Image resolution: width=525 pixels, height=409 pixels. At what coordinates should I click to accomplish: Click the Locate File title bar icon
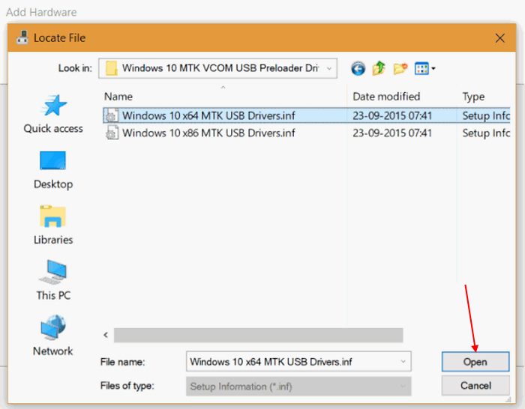coord(22,37)
